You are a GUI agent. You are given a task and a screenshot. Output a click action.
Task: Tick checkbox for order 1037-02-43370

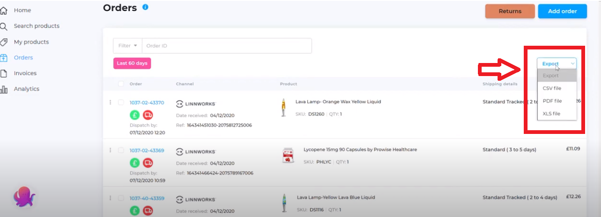(x=121, y=103)
